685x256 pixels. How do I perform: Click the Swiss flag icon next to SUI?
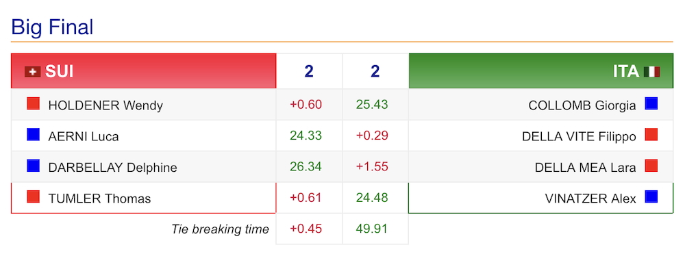(32, 72)
